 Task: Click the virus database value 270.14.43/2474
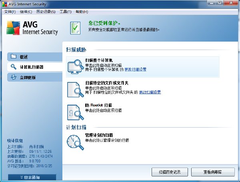[x=41, y=156]
